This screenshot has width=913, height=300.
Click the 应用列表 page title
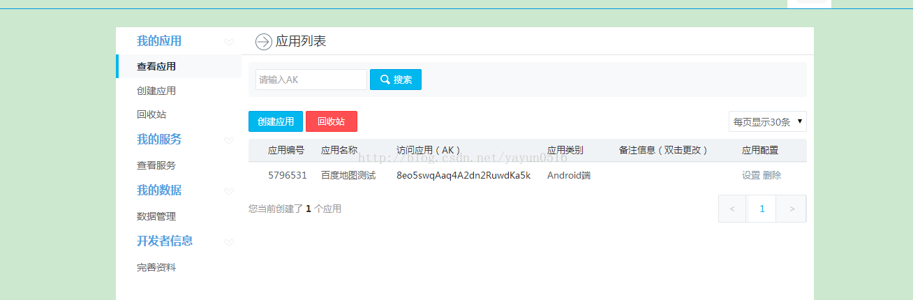coord(301,41)
